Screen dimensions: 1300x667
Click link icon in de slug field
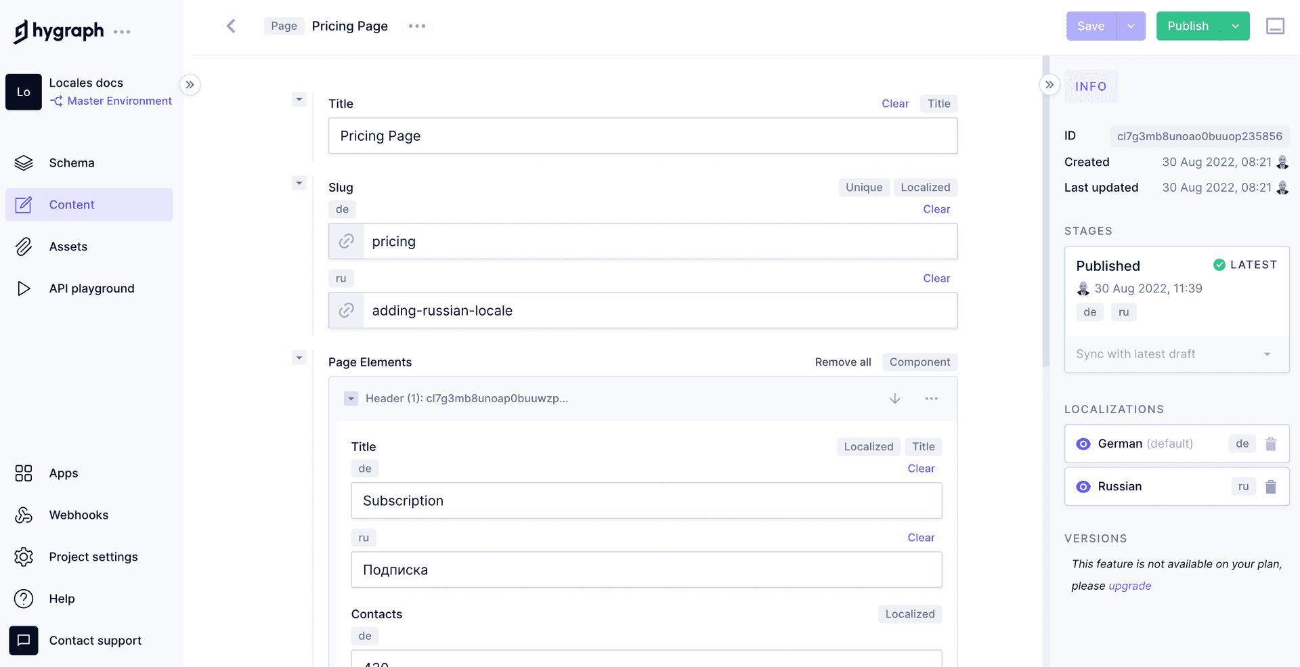pyautogui.click(x=347, y=241)
